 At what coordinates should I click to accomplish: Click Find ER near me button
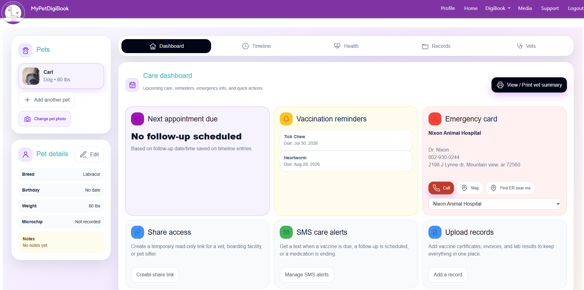510,188
